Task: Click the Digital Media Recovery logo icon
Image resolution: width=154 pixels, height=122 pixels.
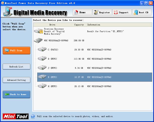Action: pos(8,12)
